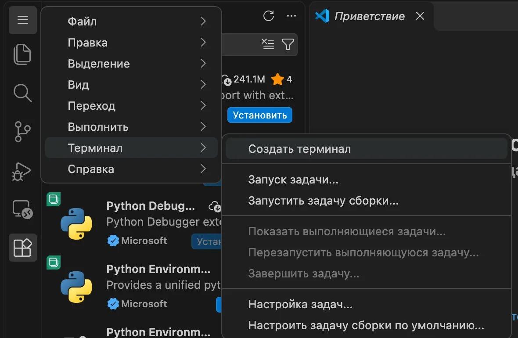This screenshot has height=338, width=518.
Task: Click the green badge on Python Debugger item
Action: [54, 199]
